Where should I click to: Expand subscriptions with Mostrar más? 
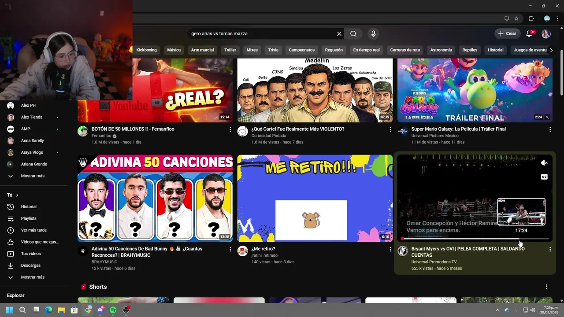pyautogui.click(x=34, y=176)
